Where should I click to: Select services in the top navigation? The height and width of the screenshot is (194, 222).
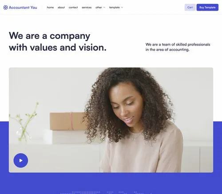pyautogui.click(x=87, y=8)
